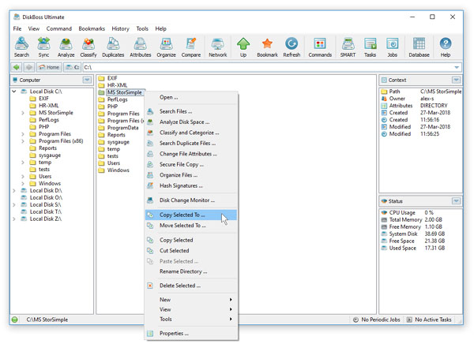Image resolution: width=474 pixels, height=344 pixels.
Task: Expand Program Files tree node
Action: pos(23,134)
